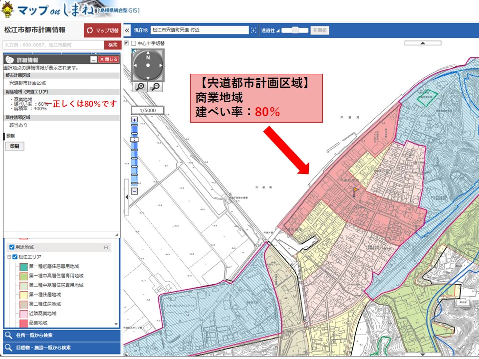The image size is (479, 359).
Task: Select the topmost zoom level tick
Action: 134,125
